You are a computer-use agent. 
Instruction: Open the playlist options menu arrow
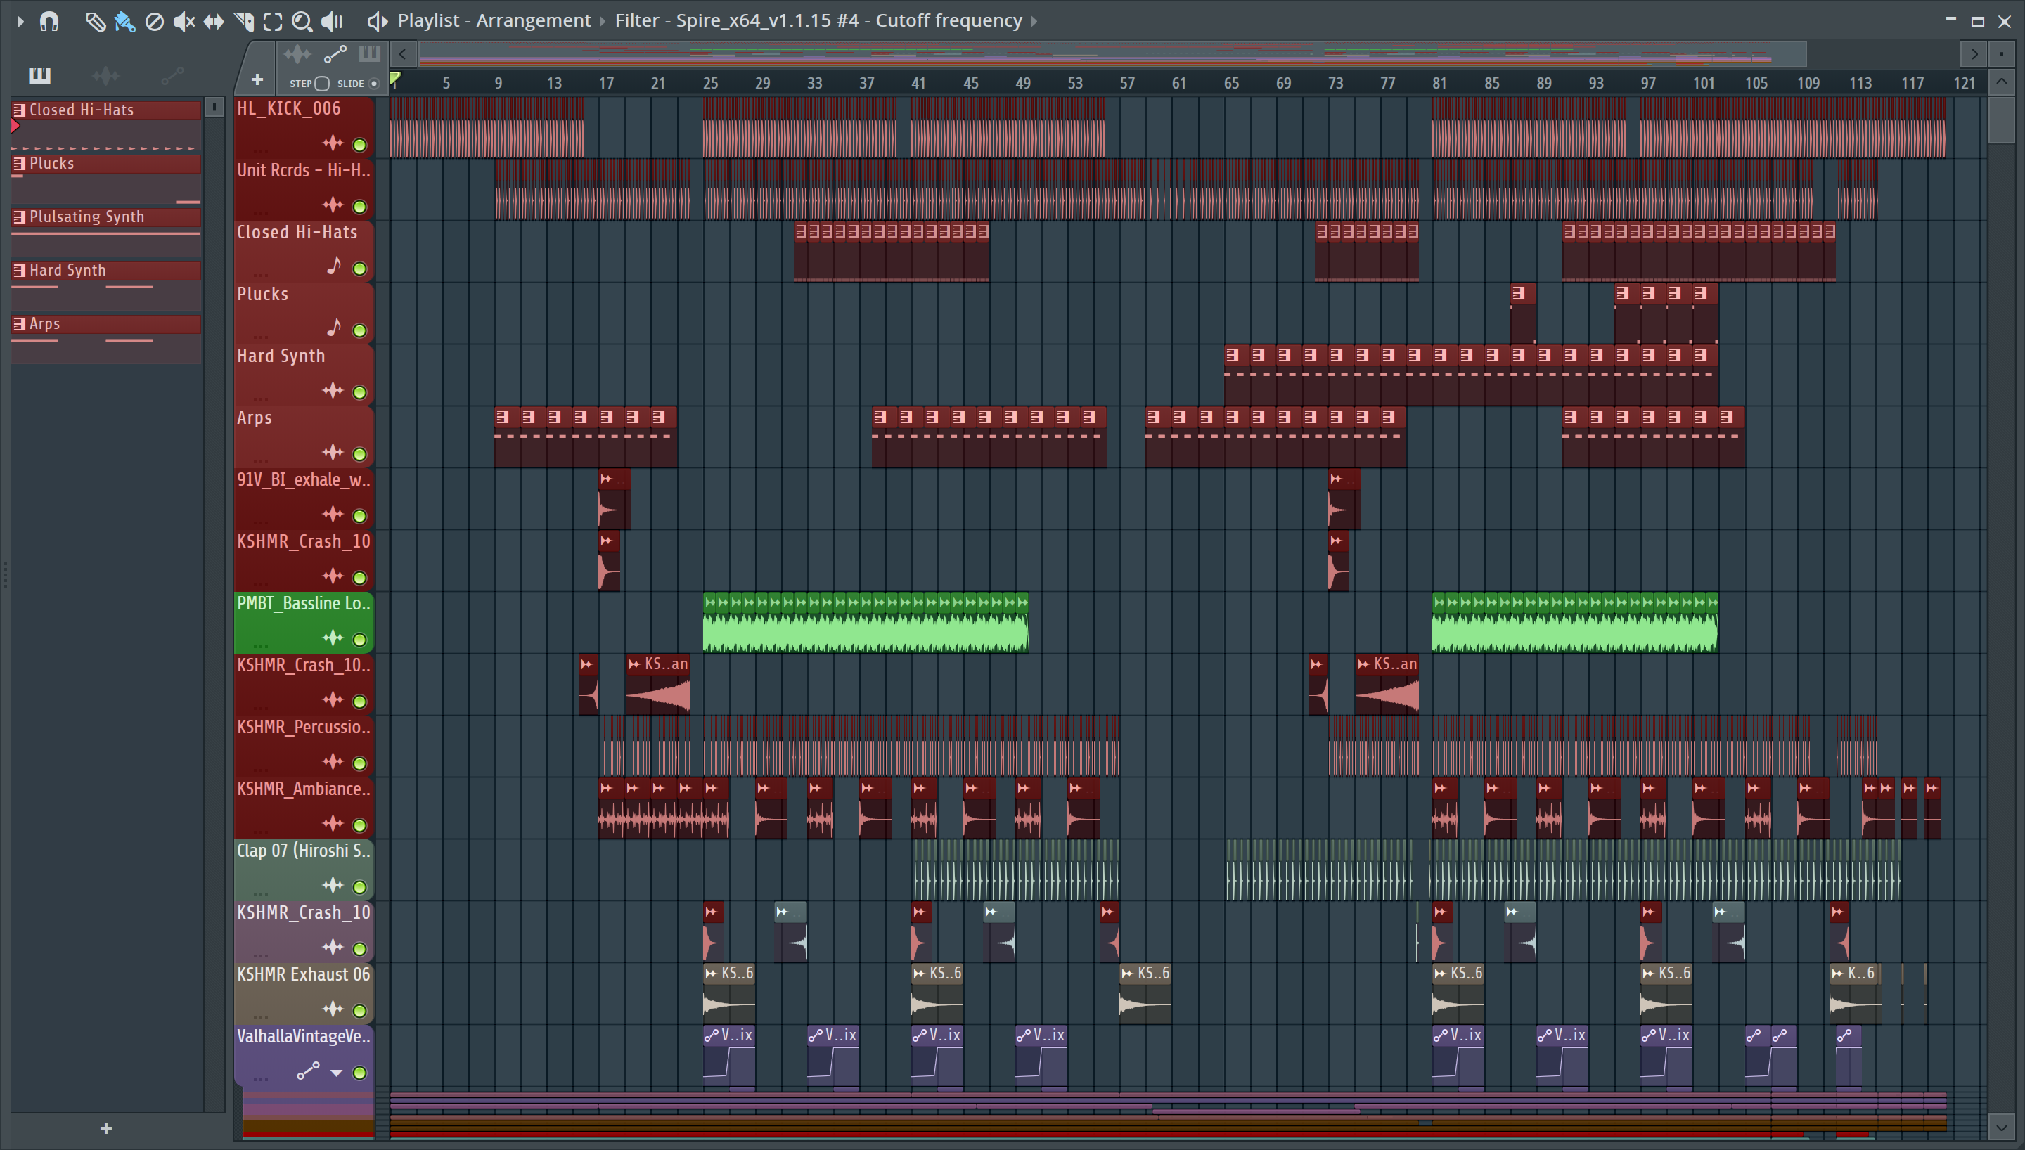click(x=20, y=21)
